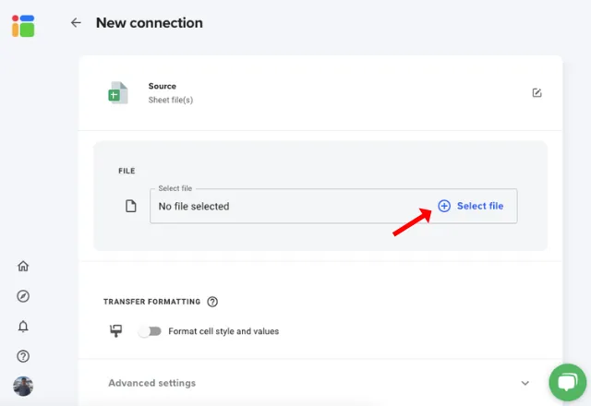The width and height of the screenshot is (591, 406).
Task: Click the colorful app logo
Action: 23,26
